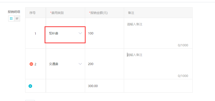Click the chevron arrow beside 交通费
Viewport: 215px width, 101px height.
[80, 64]
